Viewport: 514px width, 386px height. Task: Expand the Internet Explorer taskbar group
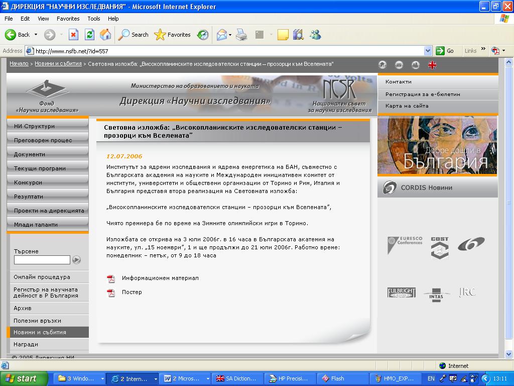(156, 379)
